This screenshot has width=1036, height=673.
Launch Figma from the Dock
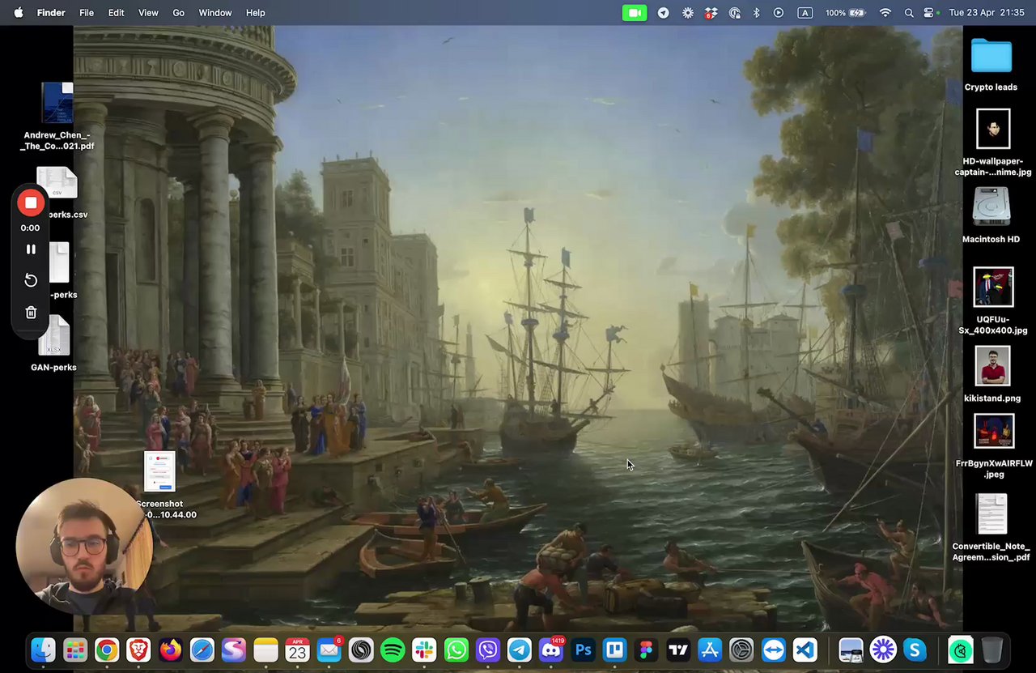[x=646, y=650]
